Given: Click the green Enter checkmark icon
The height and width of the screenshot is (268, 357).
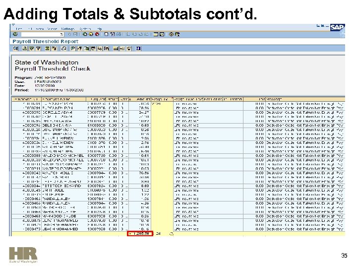Looking at the screenshot, I should point(15,34).
